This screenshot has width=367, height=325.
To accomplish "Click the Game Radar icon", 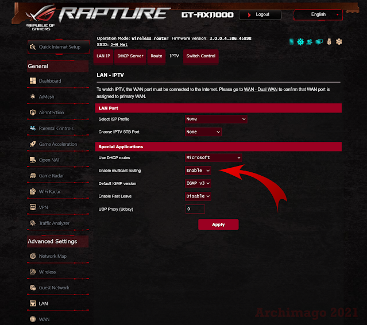I will click(x=33, y=176).
